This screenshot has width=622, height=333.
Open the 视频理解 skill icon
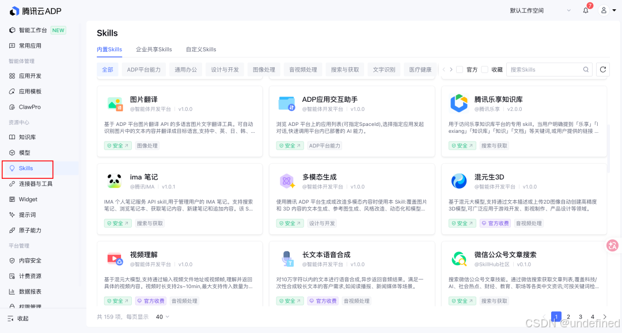click(x=115, y=259)
